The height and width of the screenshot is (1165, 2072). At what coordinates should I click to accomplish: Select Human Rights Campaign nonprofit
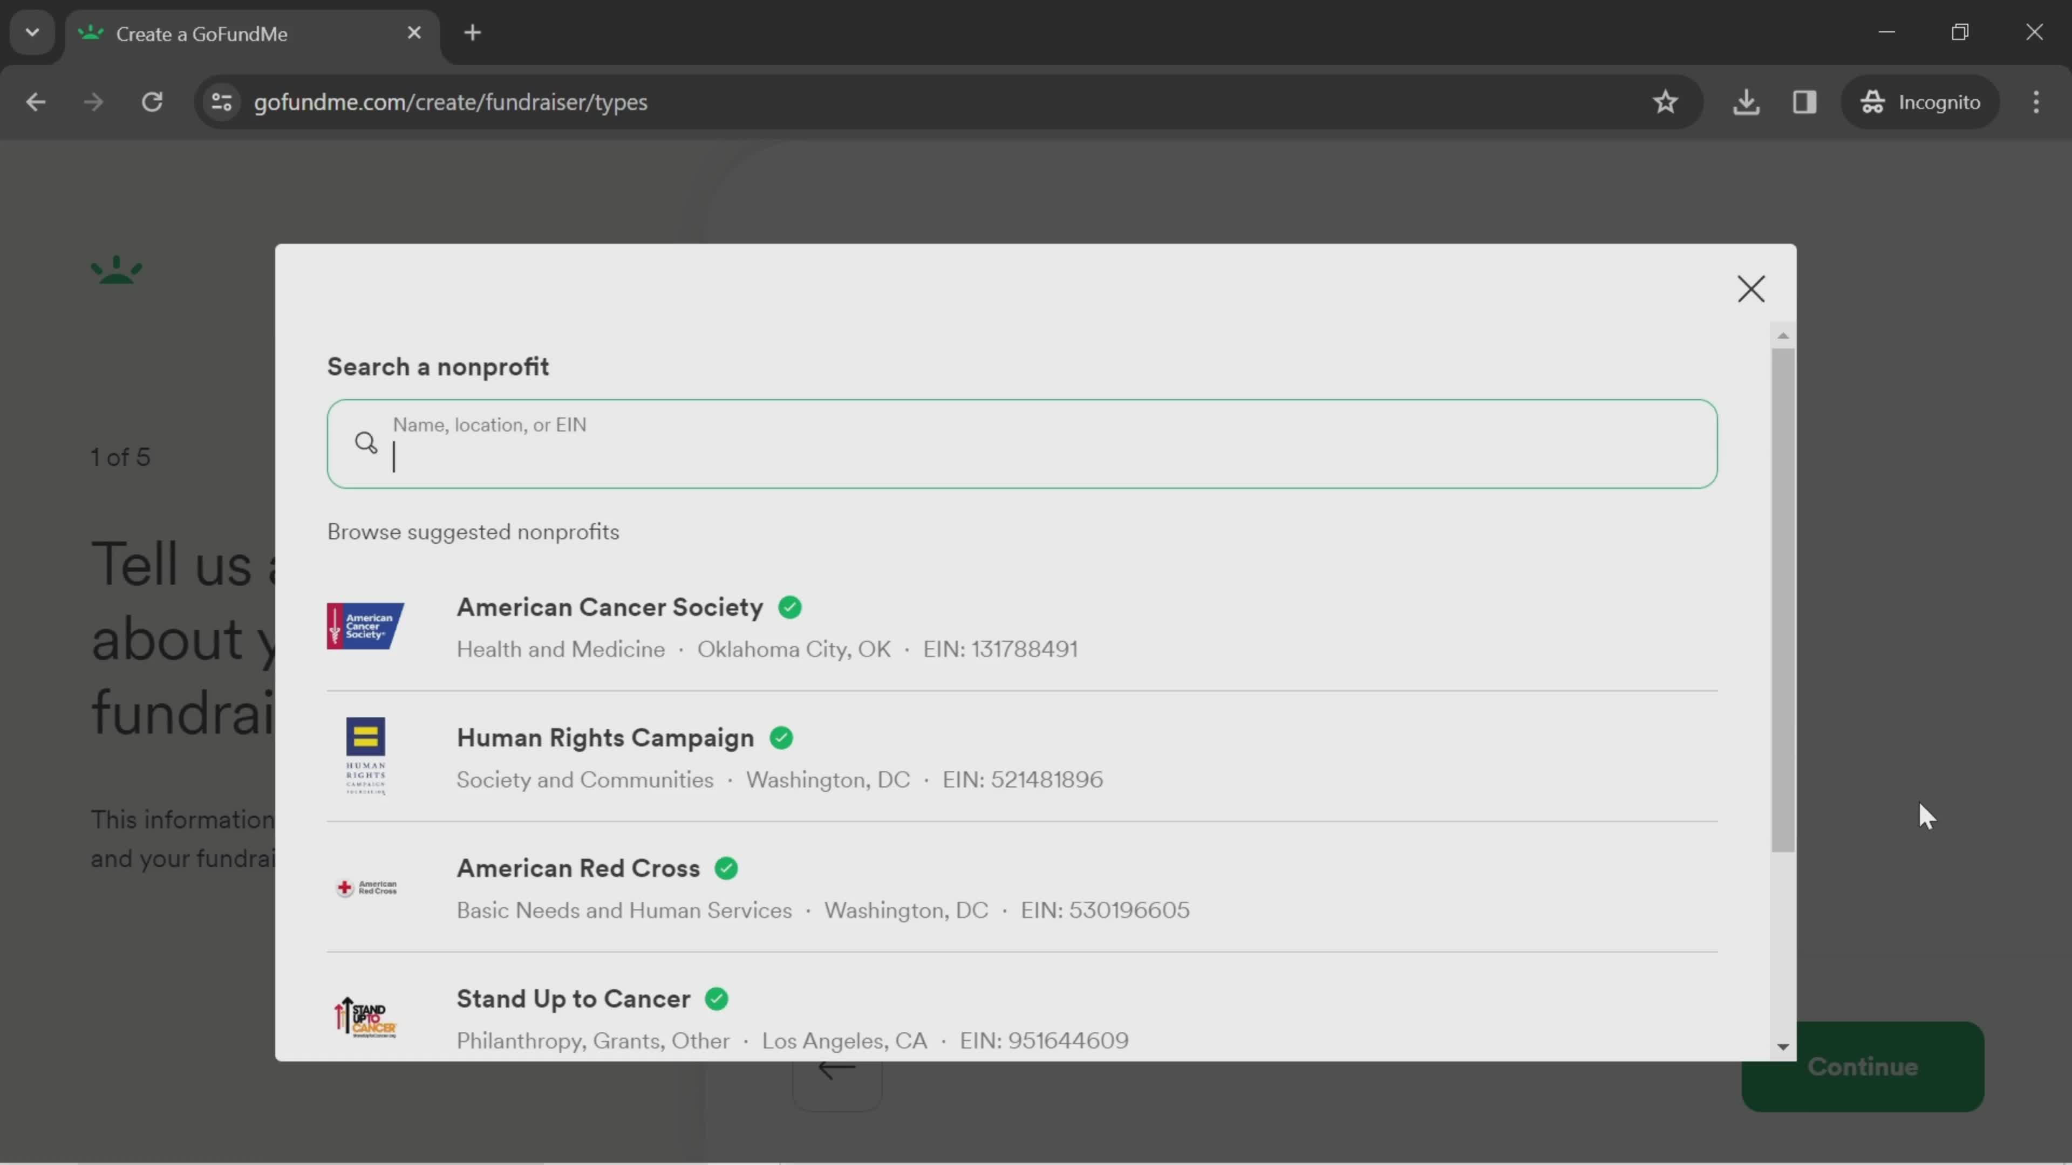[x=1021, y=757]
